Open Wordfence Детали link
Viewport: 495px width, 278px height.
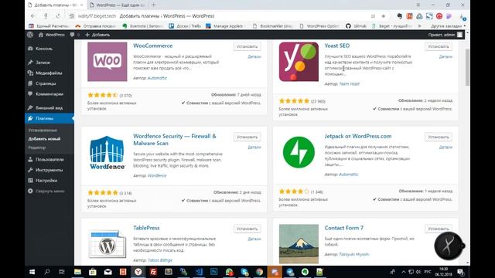click(x=254, y=147)
